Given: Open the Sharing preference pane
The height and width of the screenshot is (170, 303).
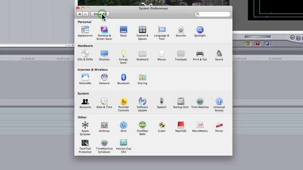Looking at the screenshot, I should pyautogui.click(x=143, y=79).
